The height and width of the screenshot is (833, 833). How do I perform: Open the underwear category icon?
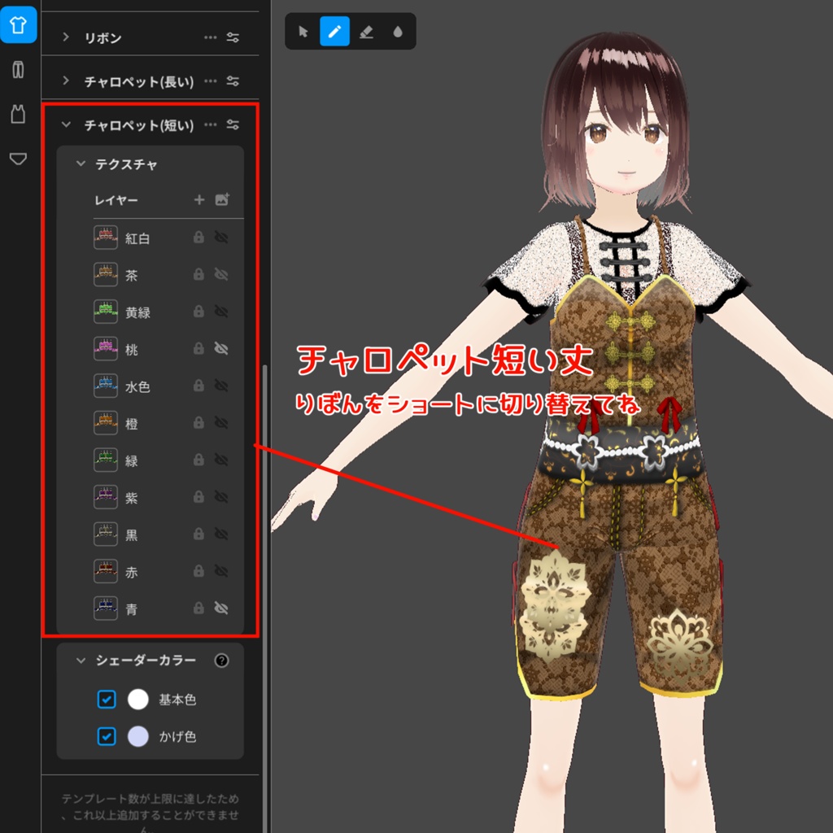pos(18,159)
